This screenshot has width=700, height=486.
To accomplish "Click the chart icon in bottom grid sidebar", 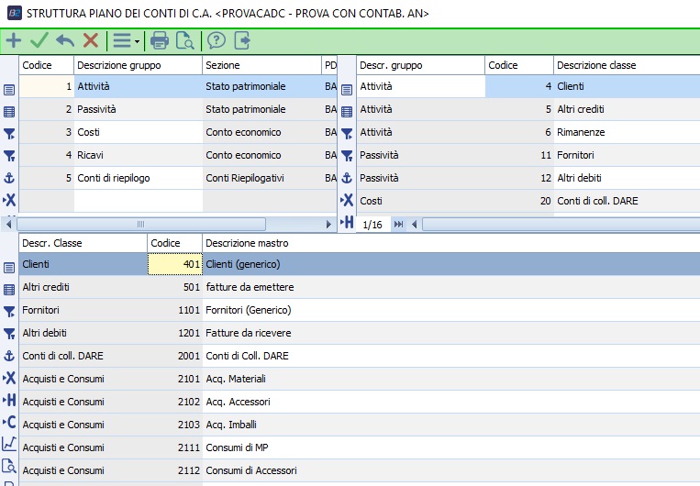I will pos(9,444).
